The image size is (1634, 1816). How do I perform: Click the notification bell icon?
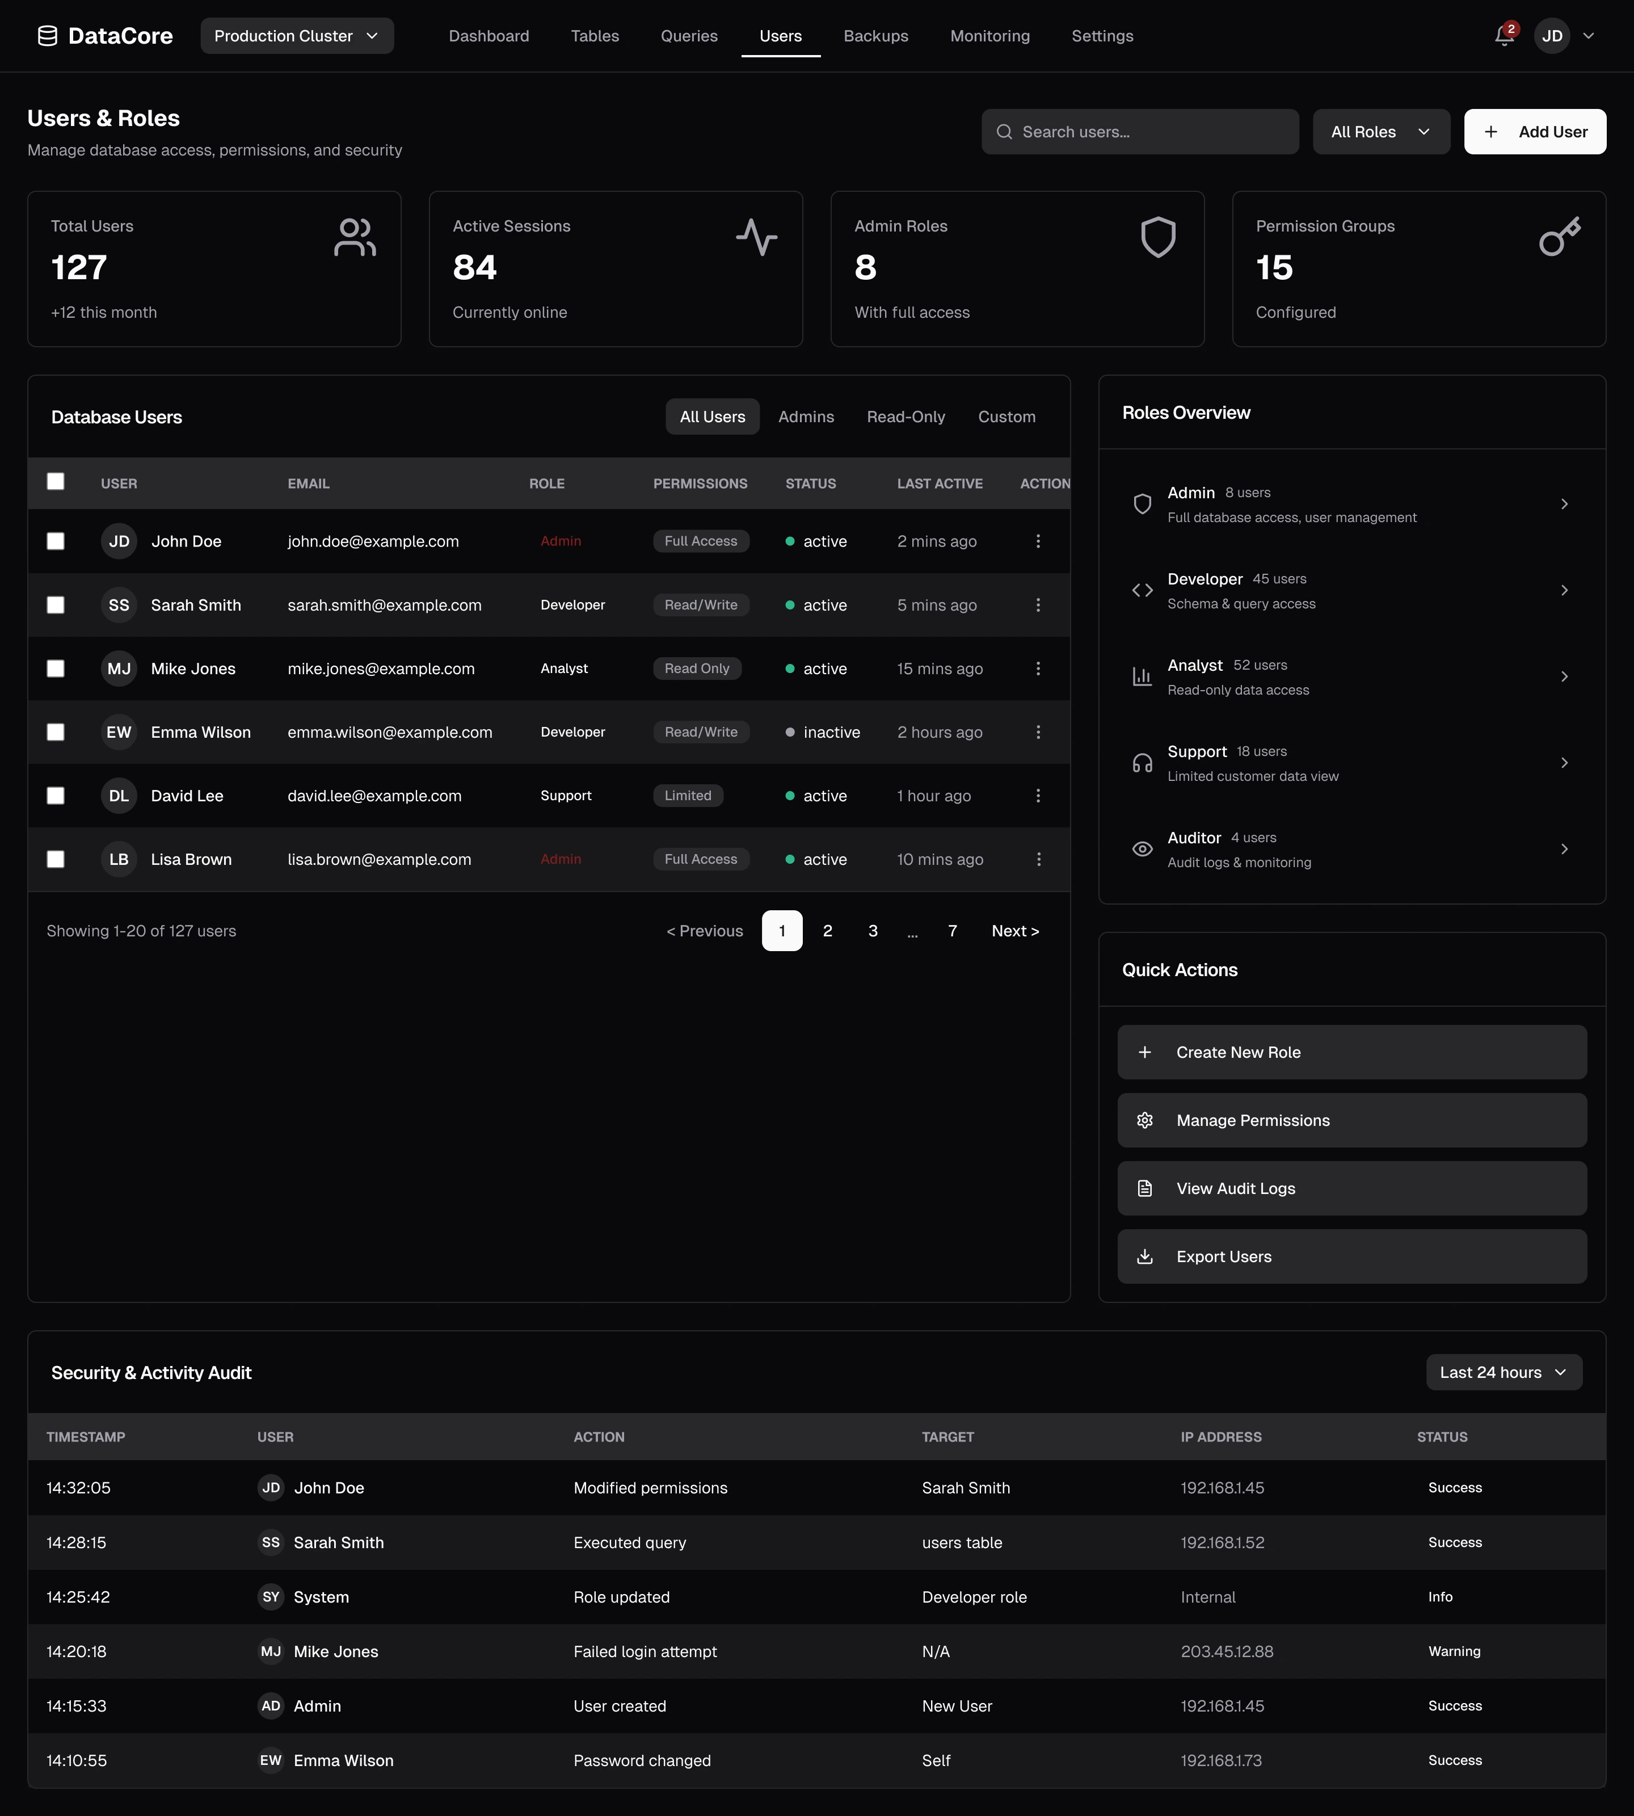coord(1504,36)
